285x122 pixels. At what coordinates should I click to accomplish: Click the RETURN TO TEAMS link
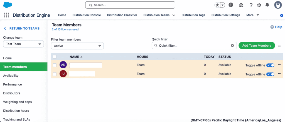[24, 28]
